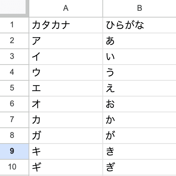Select the row 1 header
176x176 pixels.
12,25
